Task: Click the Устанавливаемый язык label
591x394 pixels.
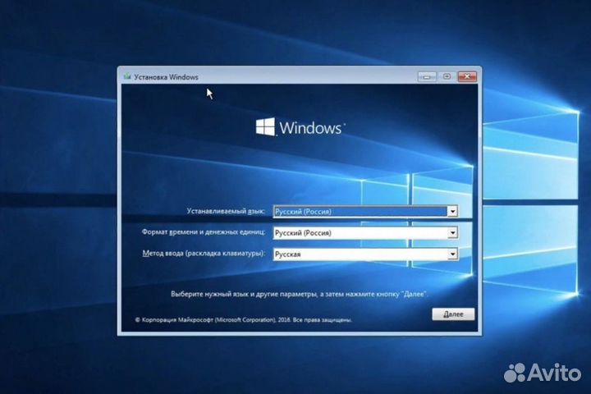Action: [226, 211]
